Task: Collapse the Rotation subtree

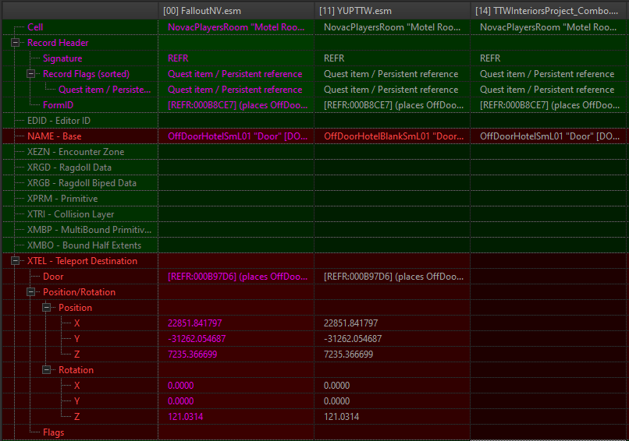Action: coord(47,369)
